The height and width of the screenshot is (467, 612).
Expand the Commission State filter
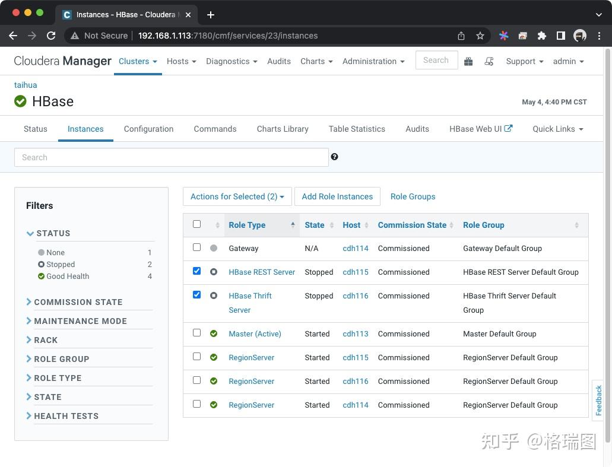(x=78, y=302)
